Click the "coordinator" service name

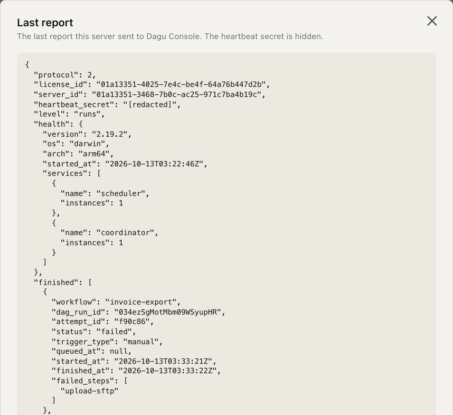tap(125, 233)
